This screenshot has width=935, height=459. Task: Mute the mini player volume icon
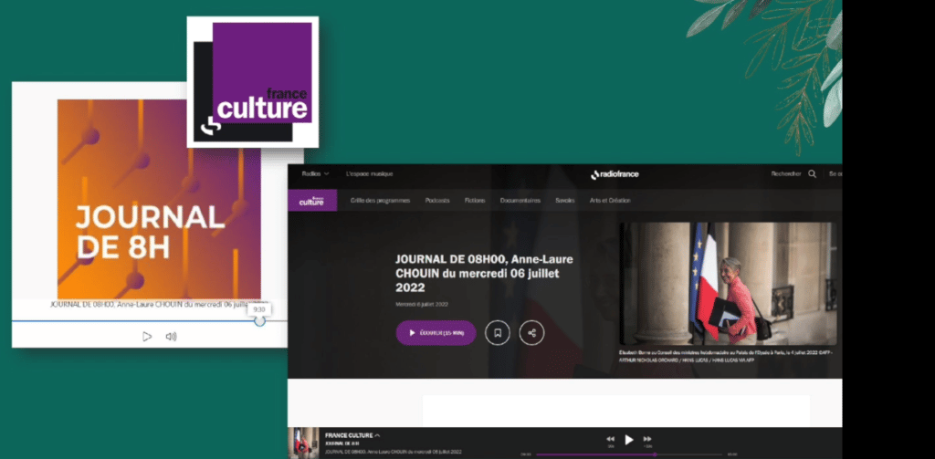point(171,336)
